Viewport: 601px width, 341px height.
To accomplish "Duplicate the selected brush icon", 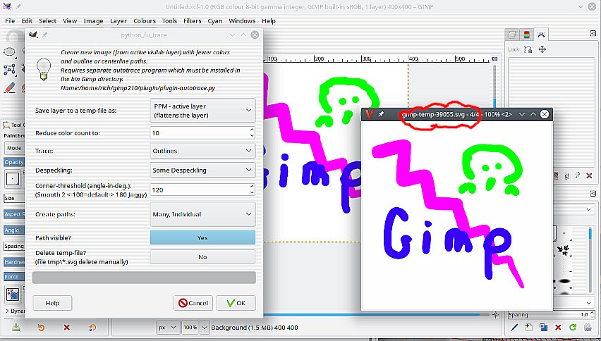I will pyautogui.click(x=543, y=327).
